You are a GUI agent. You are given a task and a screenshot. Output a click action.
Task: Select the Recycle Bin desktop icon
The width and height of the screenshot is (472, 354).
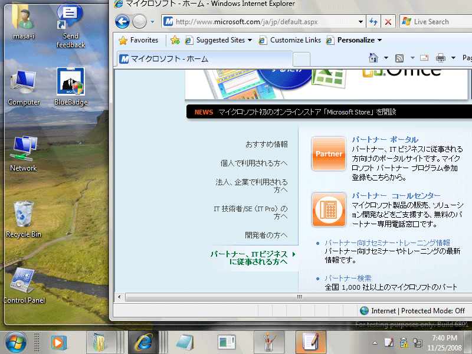click(x=24, y=219)
